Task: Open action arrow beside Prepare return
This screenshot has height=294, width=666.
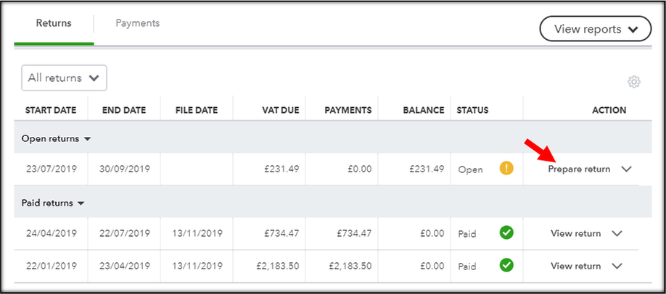Action: 626,169
